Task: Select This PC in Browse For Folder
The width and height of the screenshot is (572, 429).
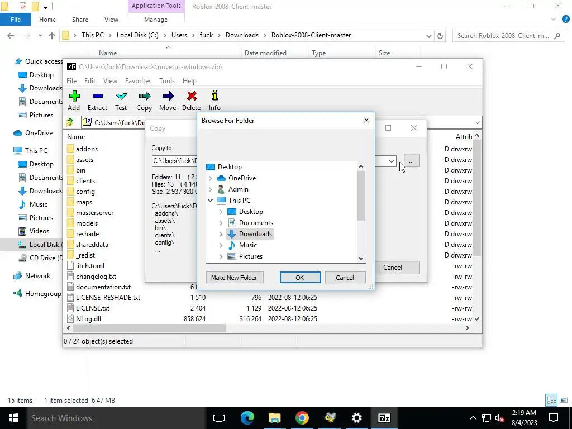Action: 239,201
